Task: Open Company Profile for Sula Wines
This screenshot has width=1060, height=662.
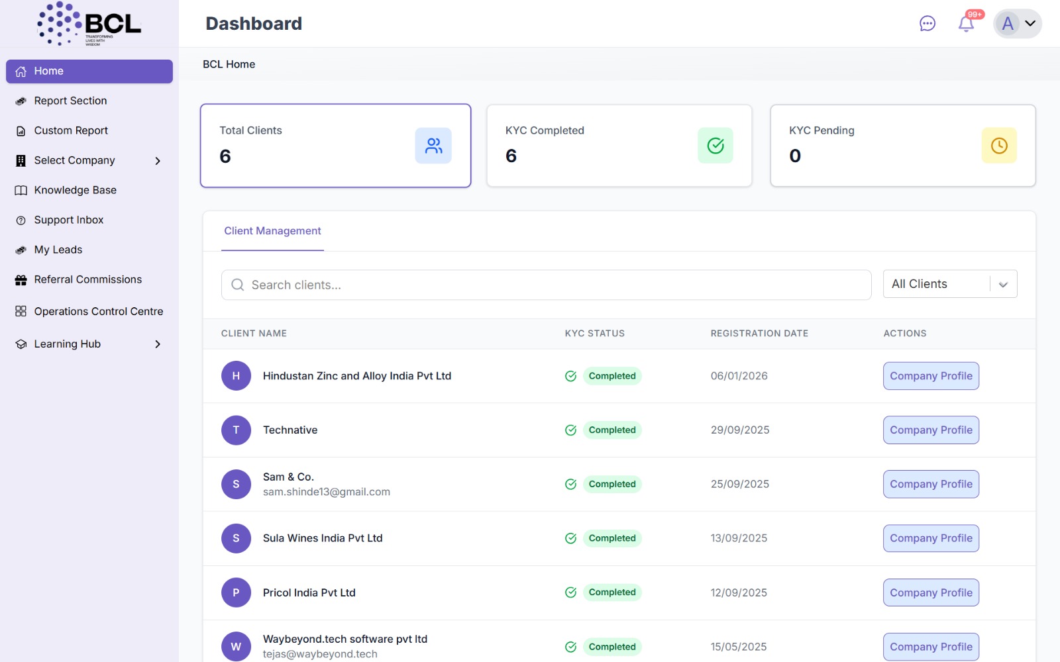Action: 931,538
